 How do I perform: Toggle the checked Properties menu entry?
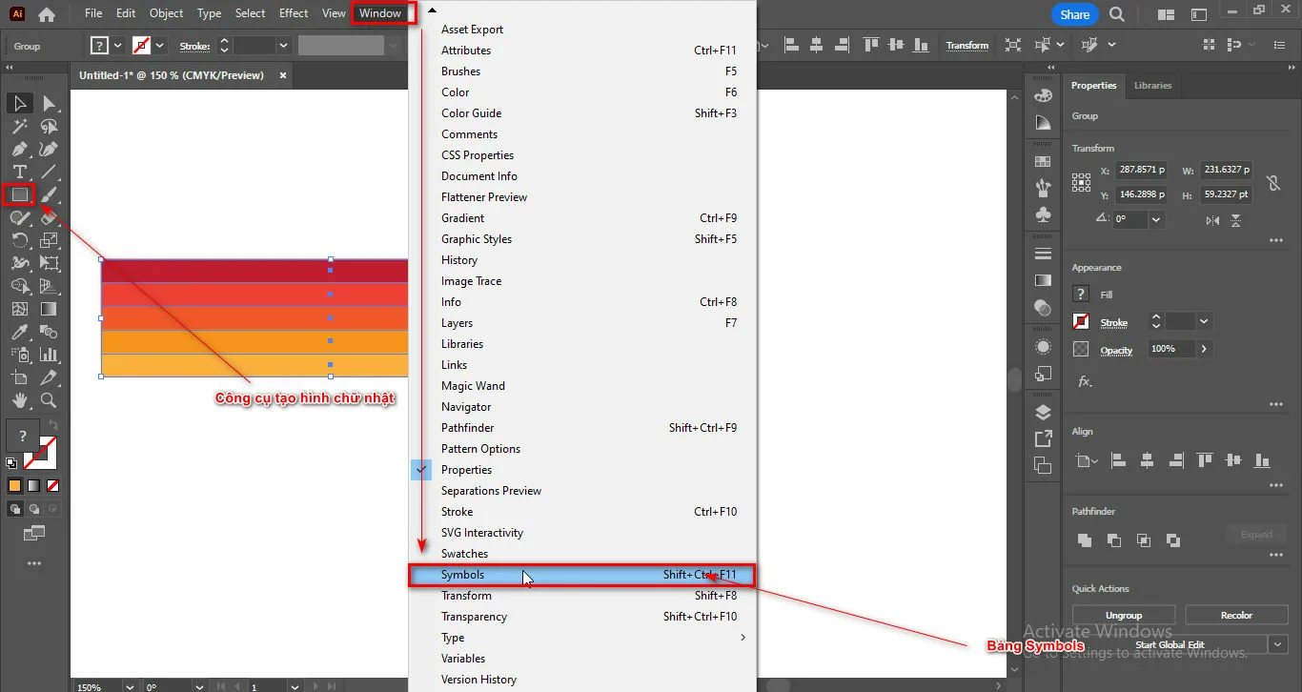(x=466, y=470)
